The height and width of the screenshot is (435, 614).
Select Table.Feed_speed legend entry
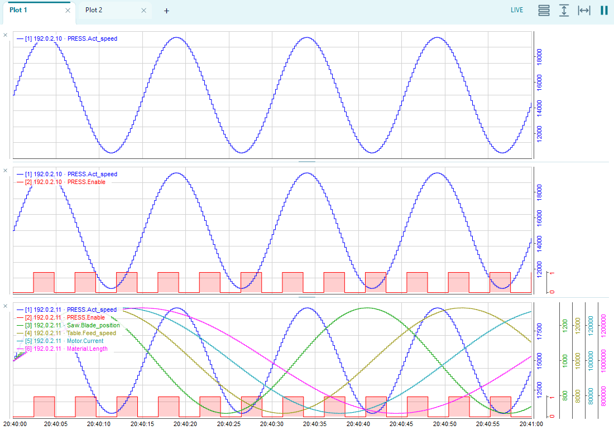click(x=66, y=333)
